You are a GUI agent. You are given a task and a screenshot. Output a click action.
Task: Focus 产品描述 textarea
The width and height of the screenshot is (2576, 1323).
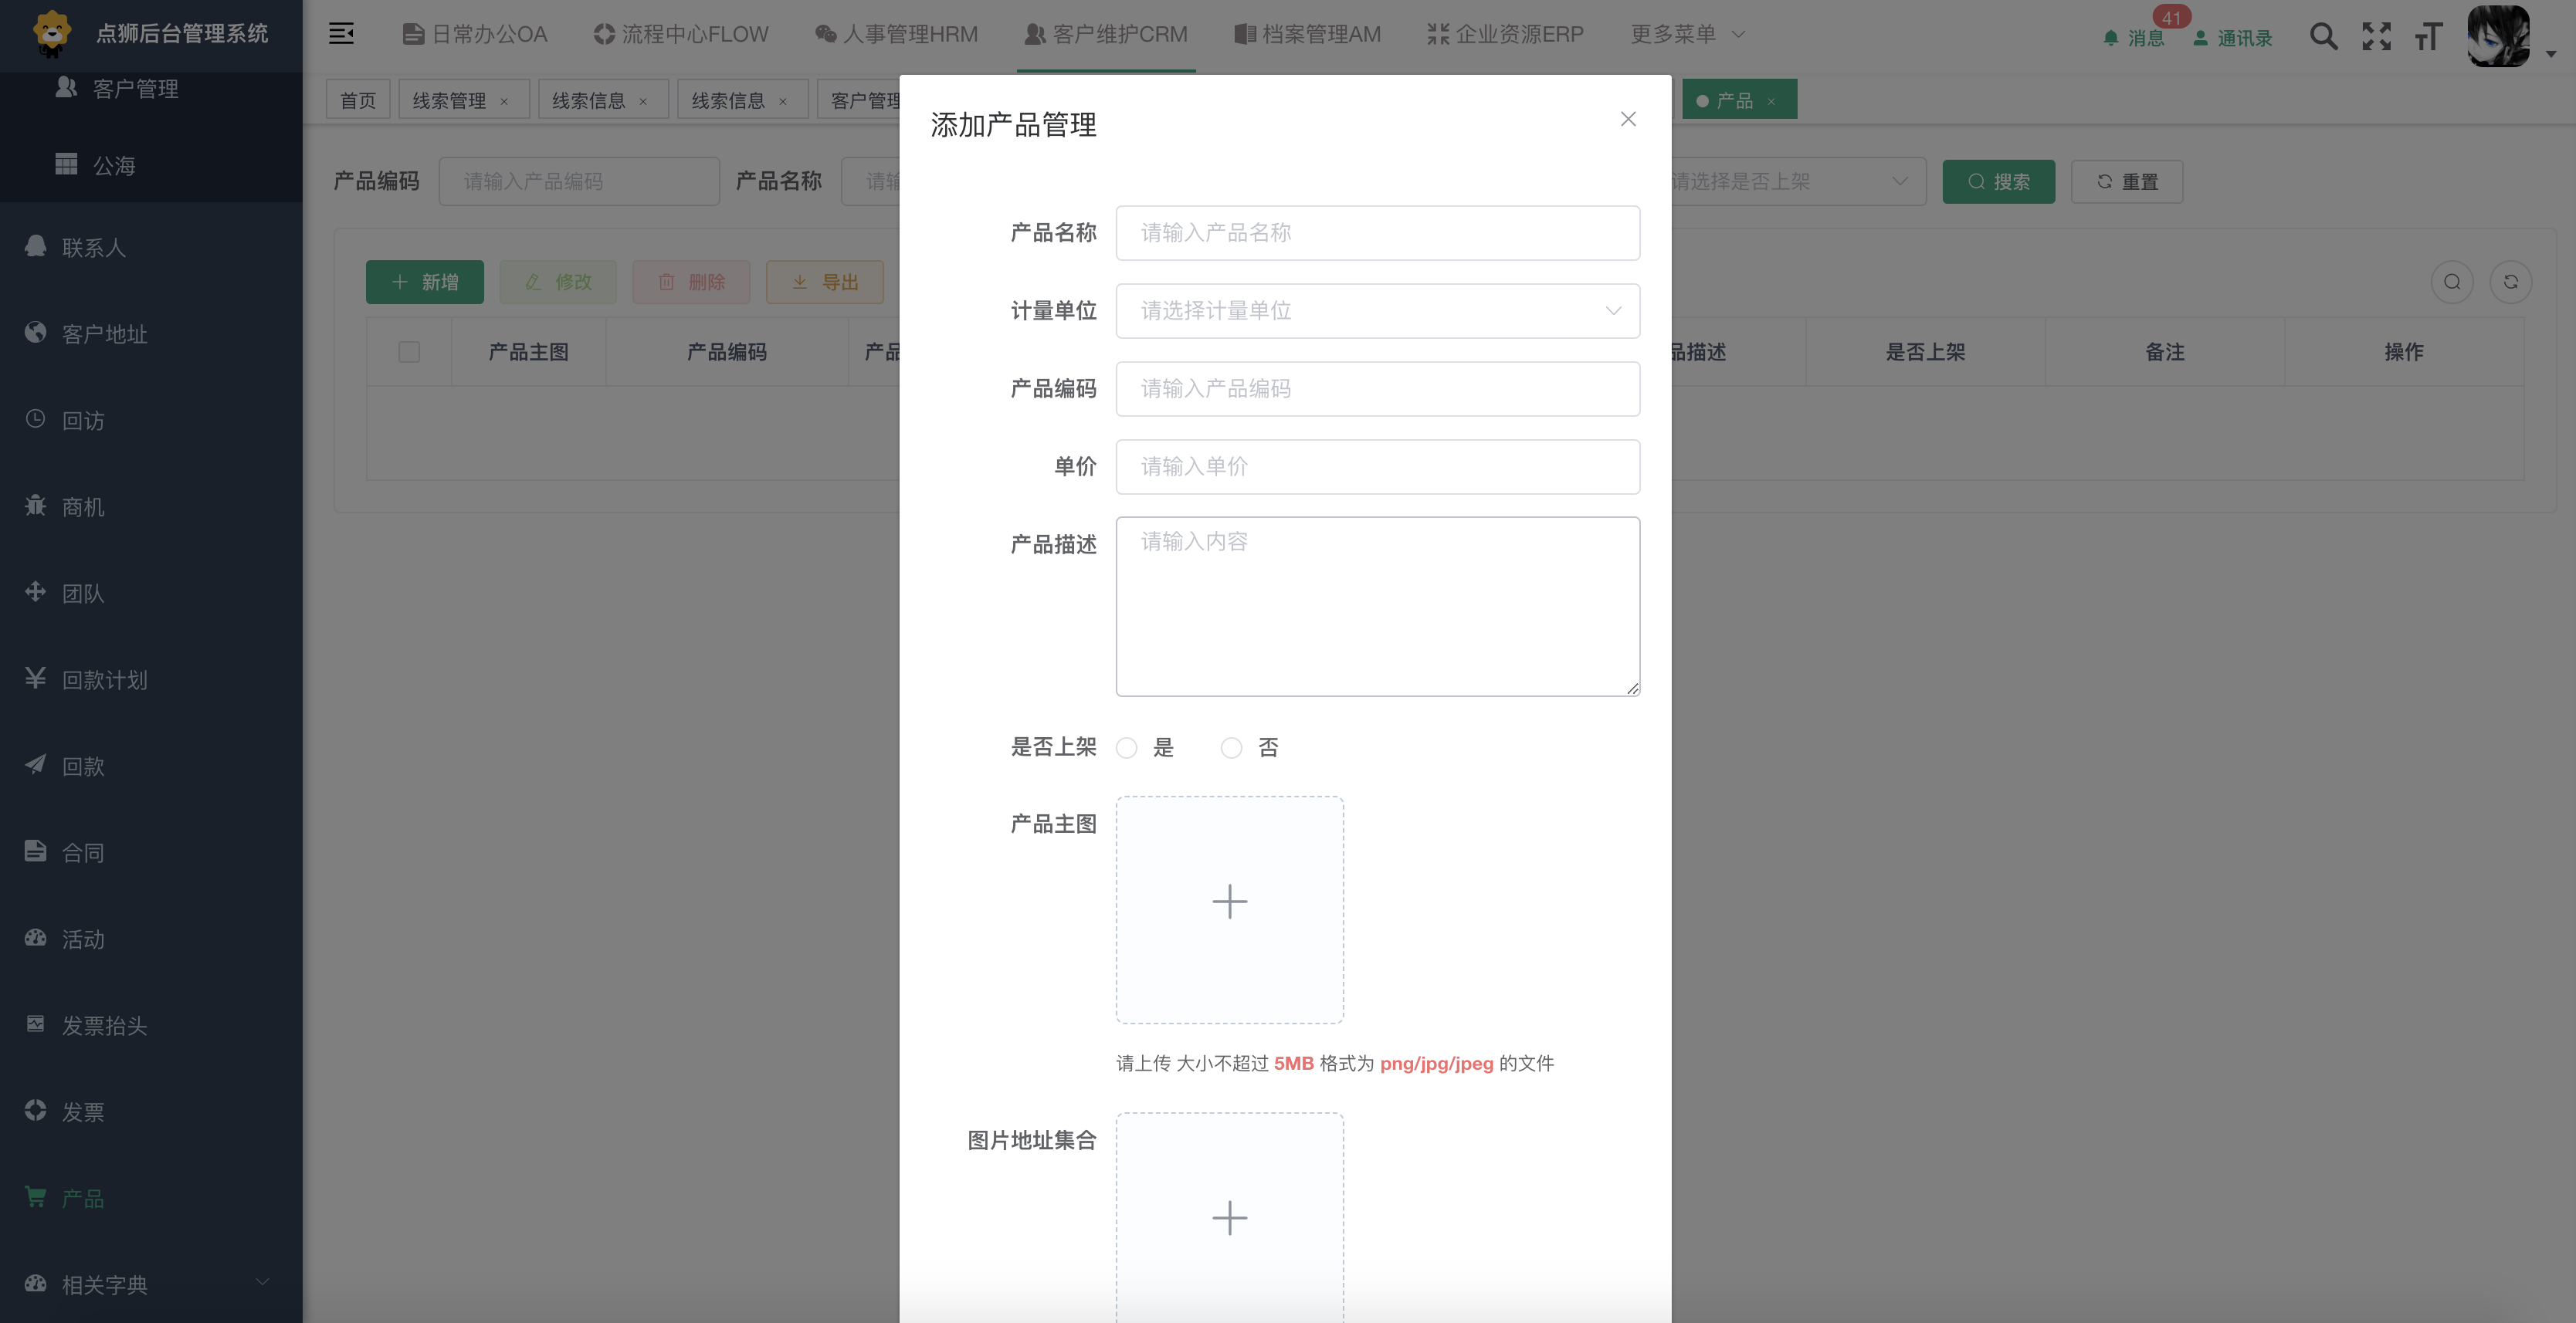(1377, 607)
